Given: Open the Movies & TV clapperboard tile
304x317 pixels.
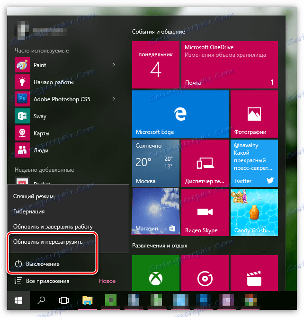Looking at the screenshot, I should click(254, 273).
